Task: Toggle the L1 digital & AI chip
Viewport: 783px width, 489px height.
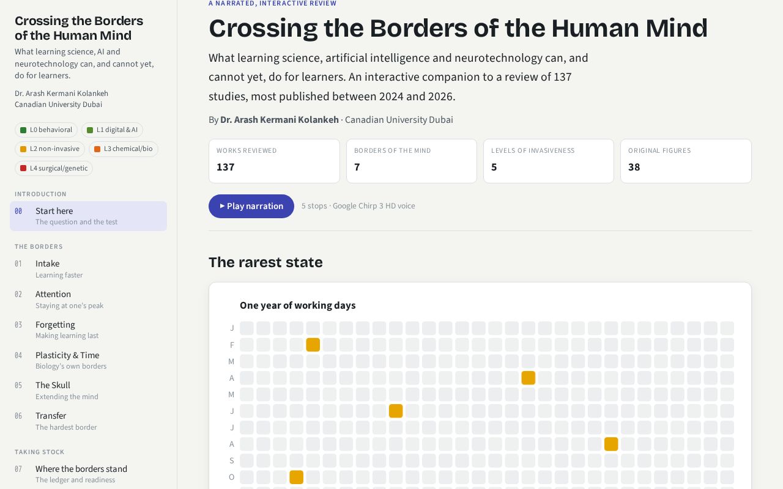Action: point(112,130)
